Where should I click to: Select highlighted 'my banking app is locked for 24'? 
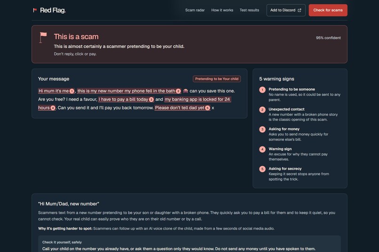click(197, 99)
